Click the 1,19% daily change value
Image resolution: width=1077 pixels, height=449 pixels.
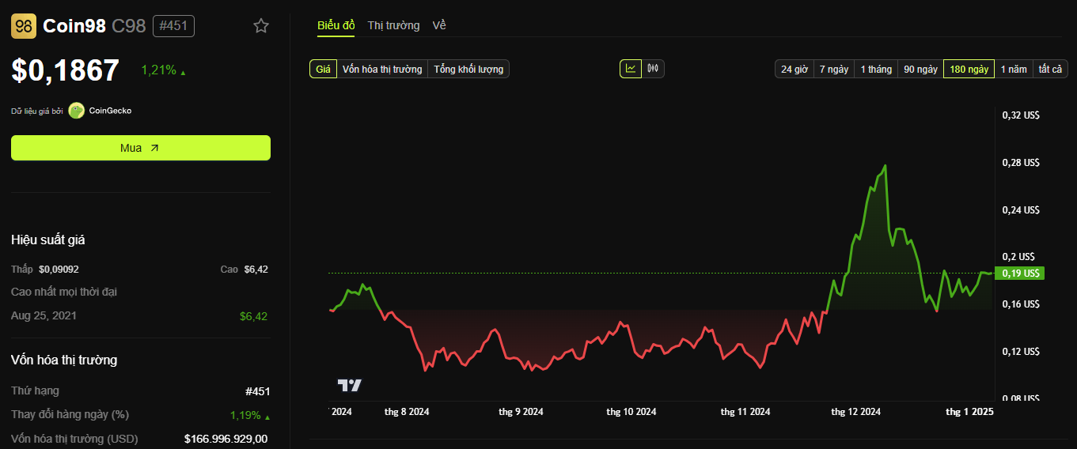pyautogui.click(x=248, y=415)
